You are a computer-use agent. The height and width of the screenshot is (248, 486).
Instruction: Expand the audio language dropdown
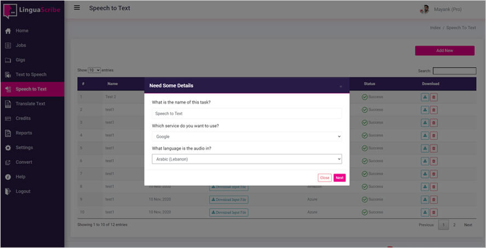coord(247,159)
